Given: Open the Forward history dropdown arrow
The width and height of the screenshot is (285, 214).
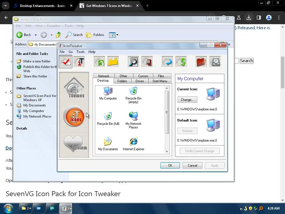Looking at the screenshot, I should coord(51,35).
